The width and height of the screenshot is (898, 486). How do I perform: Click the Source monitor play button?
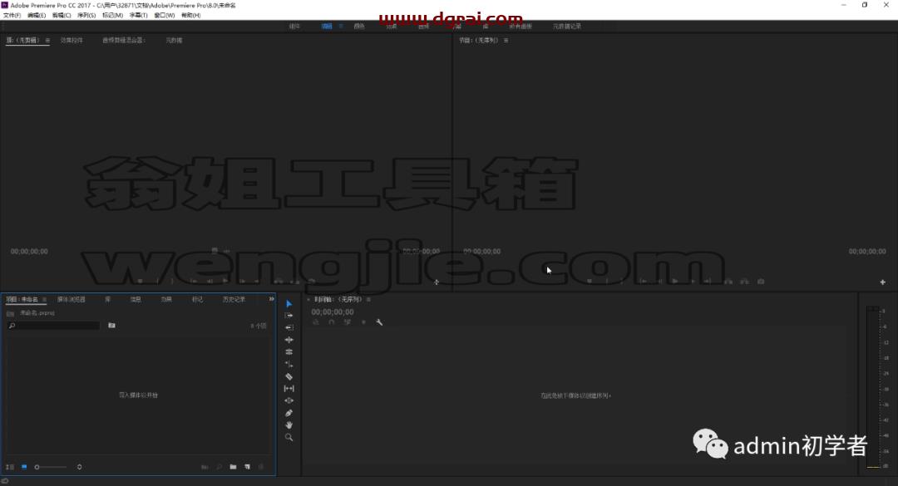(225, 281)
